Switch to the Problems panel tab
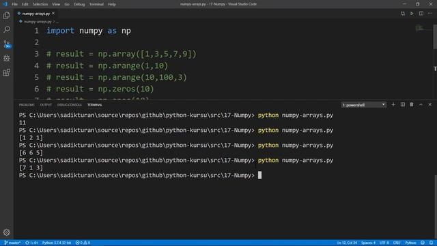437x246 pixels. (27, 105)
